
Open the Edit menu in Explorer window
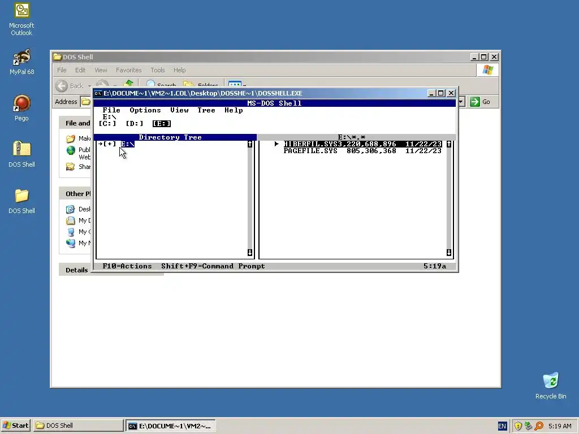coord(80,70)
